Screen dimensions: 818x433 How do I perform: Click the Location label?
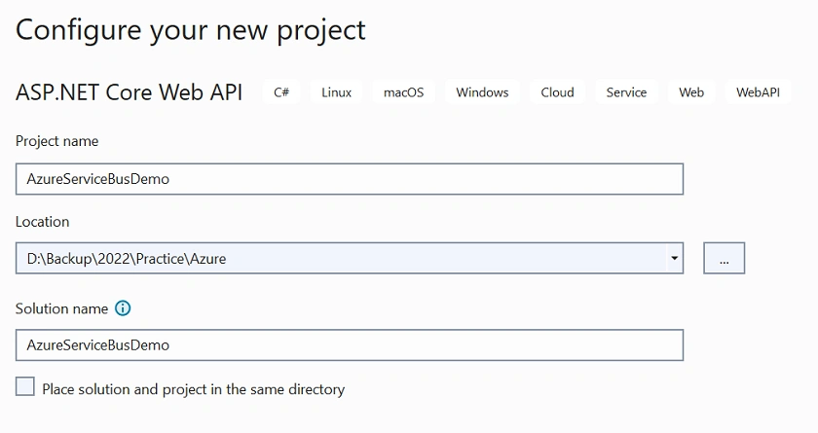click(x=42, y=222)
